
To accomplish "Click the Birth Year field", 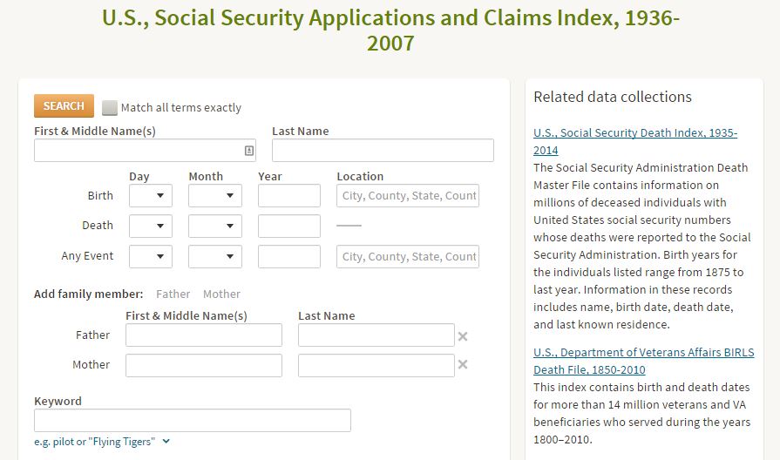I will coord(289,195).
